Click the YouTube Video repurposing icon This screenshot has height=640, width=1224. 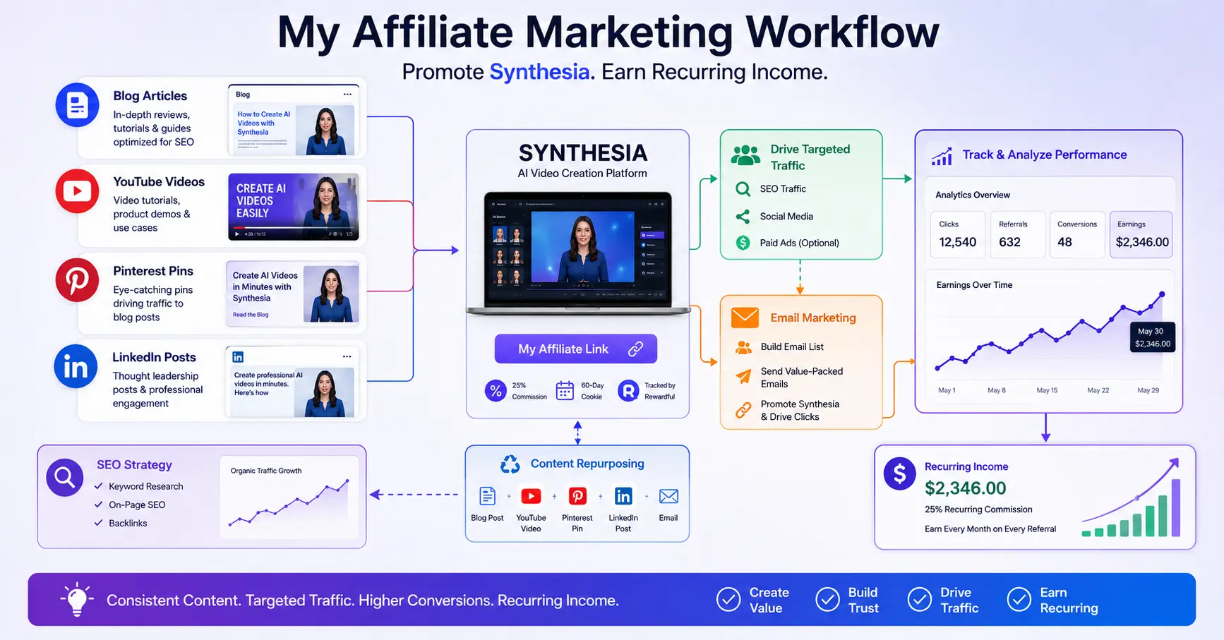(x=531, y=496)
